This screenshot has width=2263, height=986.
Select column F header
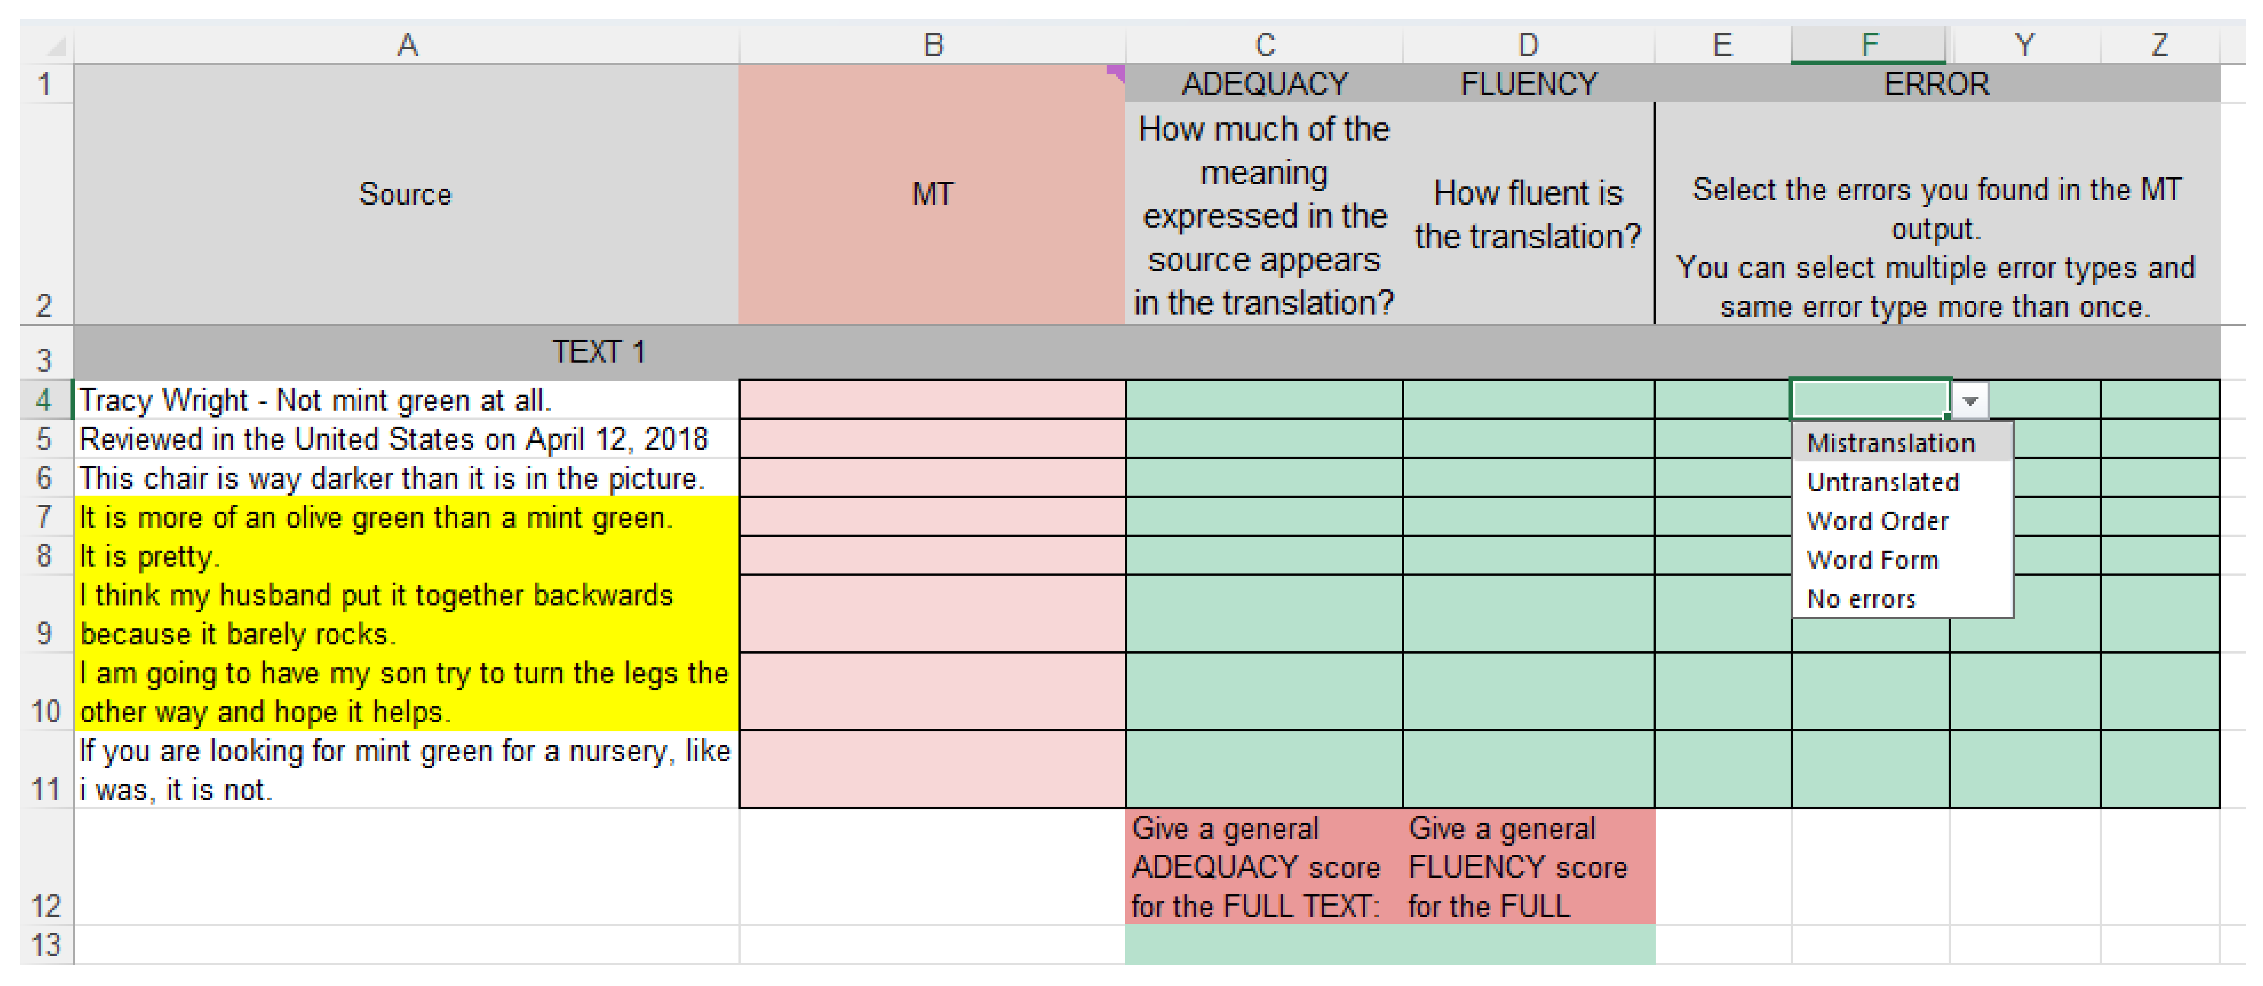(x=1869, y=45)
